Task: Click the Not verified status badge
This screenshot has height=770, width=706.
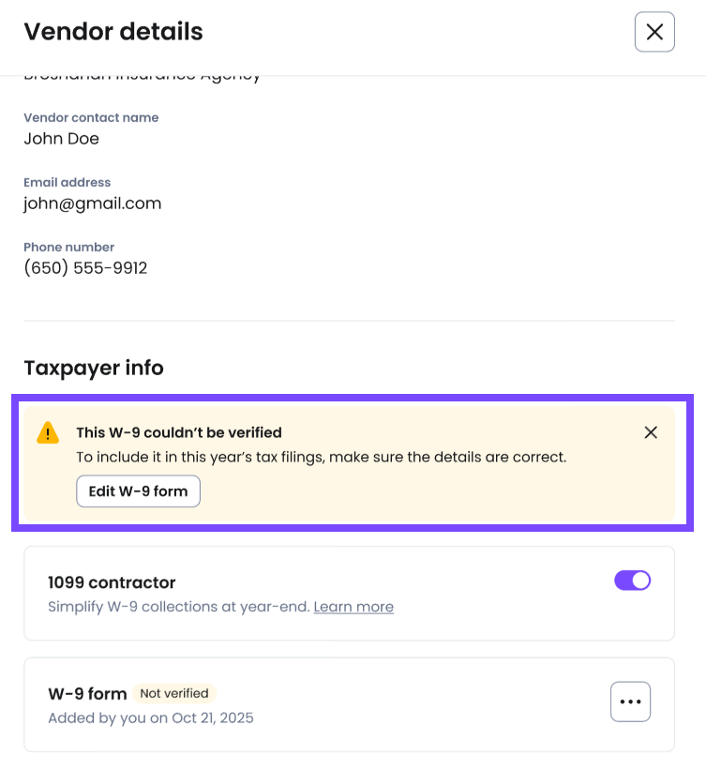Action: pyautogui.click(x=174, y=693)
